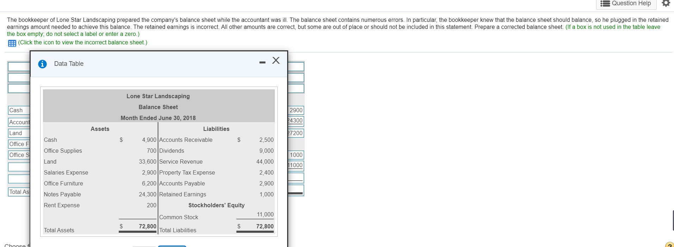This screenshot has height=247, width=674.
Task: Open the incorrect balance sheet link
Action: click(x=83, y=43)
